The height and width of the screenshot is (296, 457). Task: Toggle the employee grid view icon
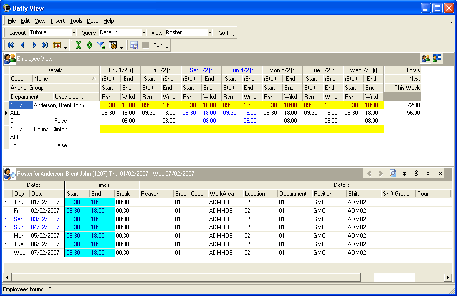coord(437,59)
